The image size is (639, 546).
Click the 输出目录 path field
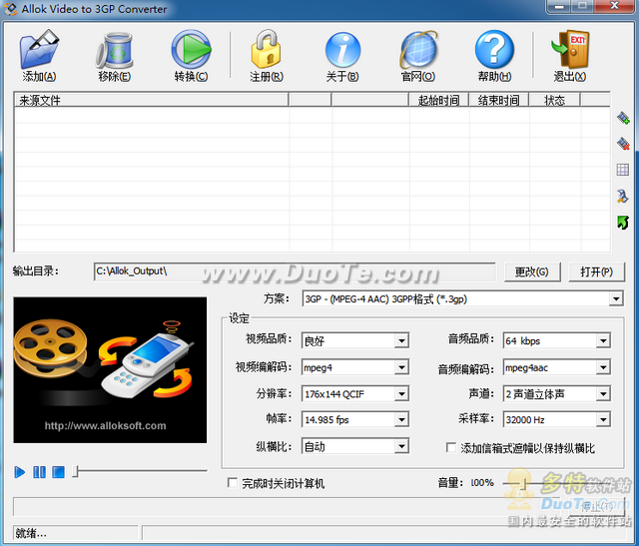click(x=295, y=272)
